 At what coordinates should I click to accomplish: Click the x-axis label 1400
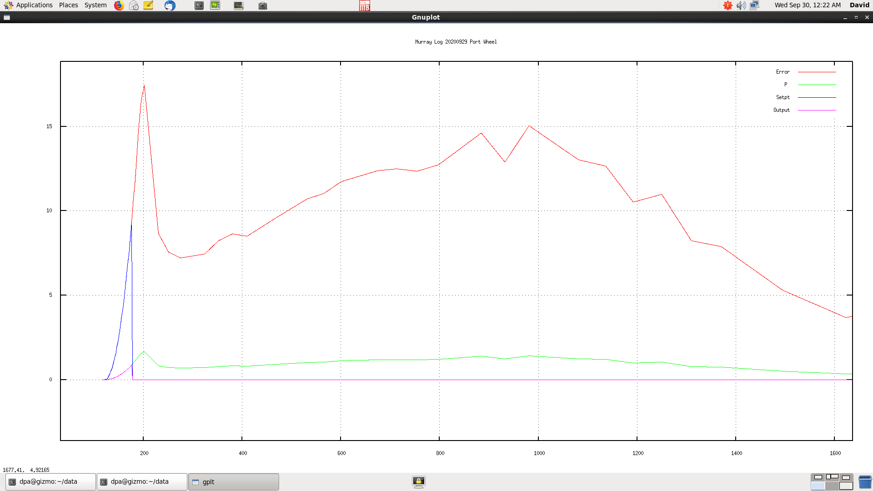click(737, 453)
